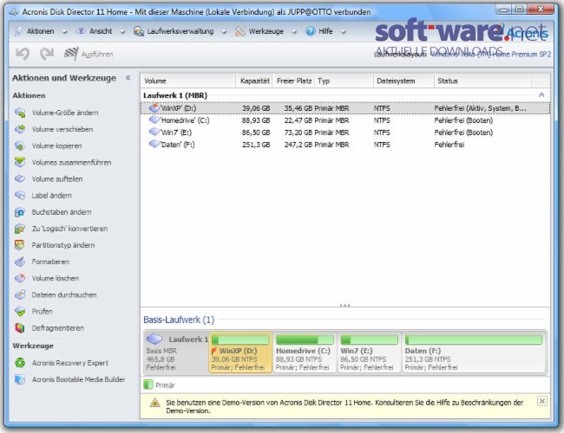Click the Volume-Größe ändern link
Image resolution: width=564 pixels, height=433 pixels.
[65, 113]
